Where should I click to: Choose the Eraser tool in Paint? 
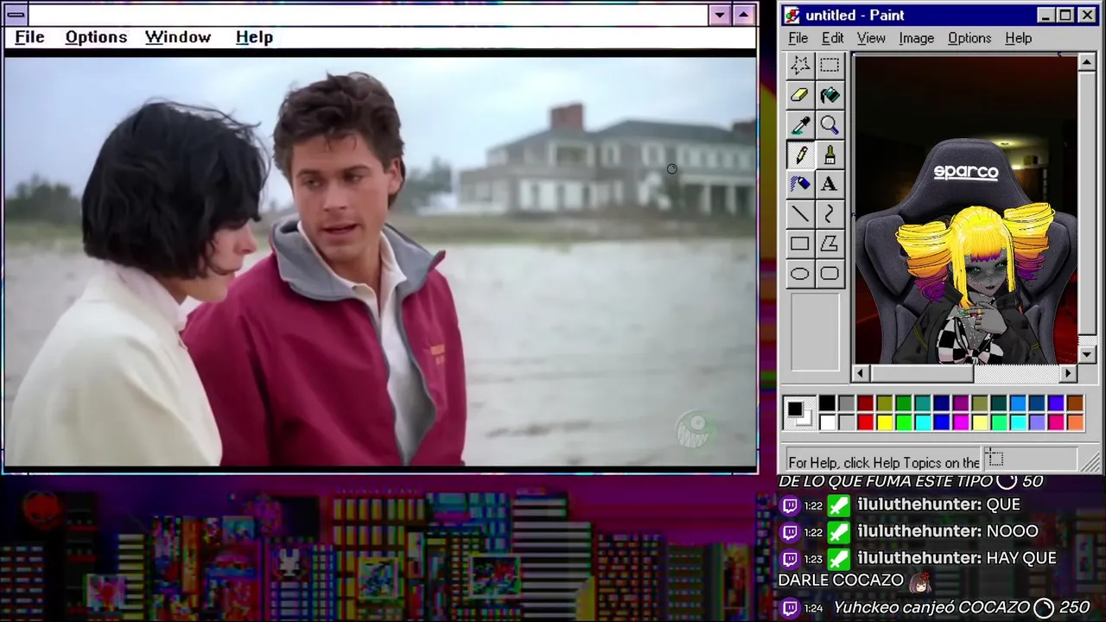800,96
